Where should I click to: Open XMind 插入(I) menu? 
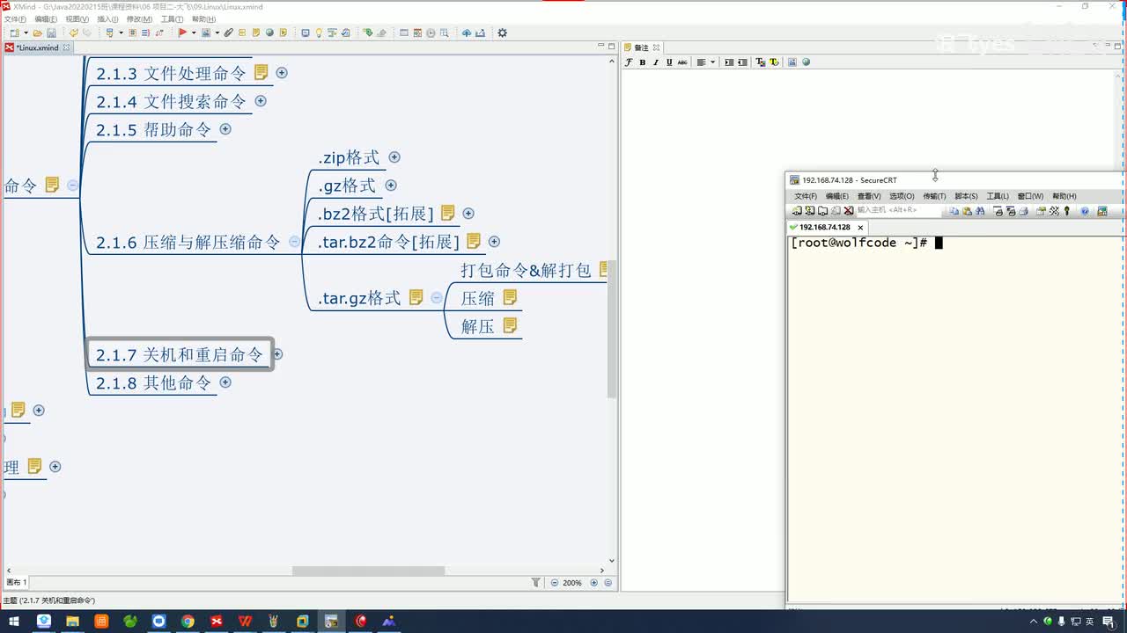[x=107, y=18]
